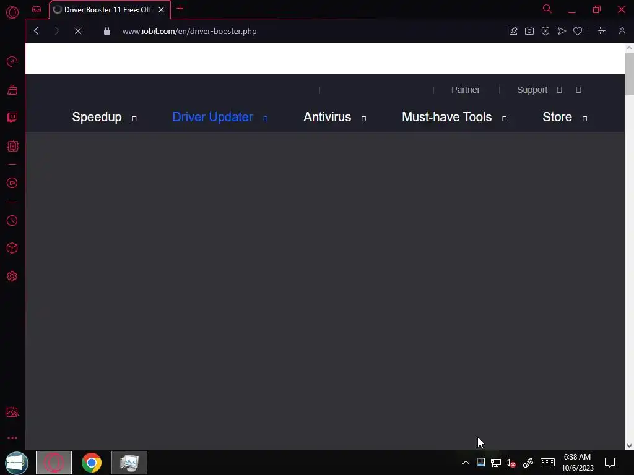Open the profile account icon
Image resolution: width=634 pixels, height=475 pixels.
click(622, 31)
